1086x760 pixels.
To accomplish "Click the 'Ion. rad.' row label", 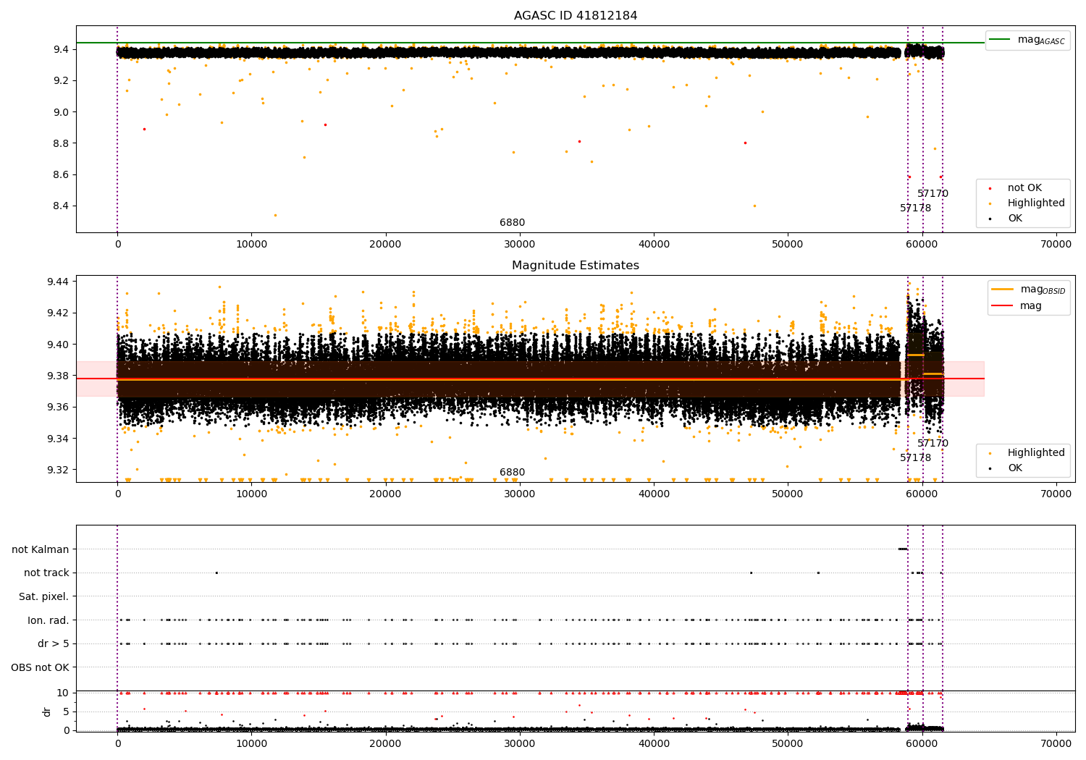I will coord(49,620).
